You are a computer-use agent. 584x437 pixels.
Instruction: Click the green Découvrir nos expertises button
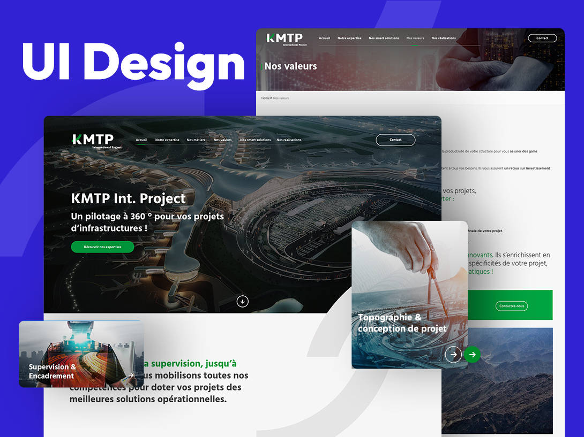coord(102,247)
